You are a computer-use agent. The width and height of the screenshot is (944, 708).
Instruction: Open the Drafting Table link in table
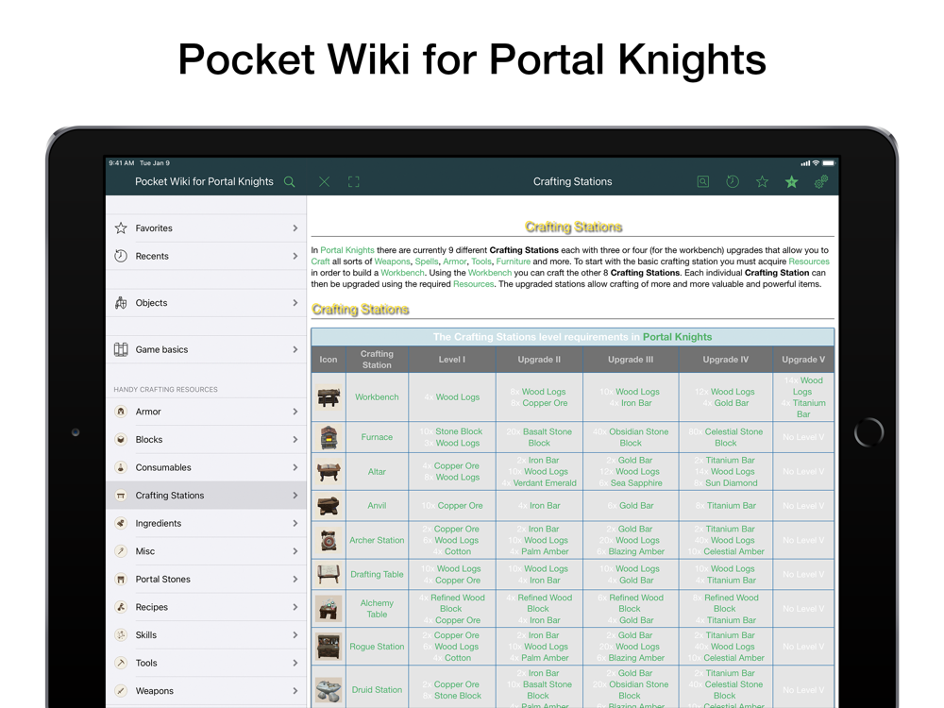pos(377,574)
